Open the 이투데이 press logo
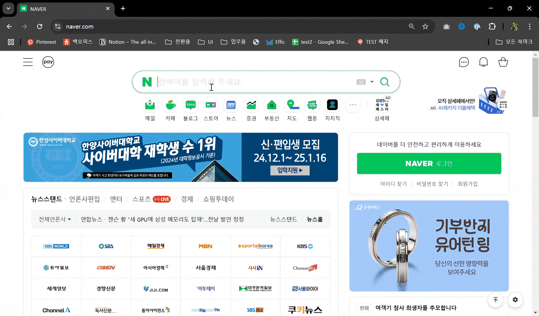The width and height of the screenshot is (539, 316). (x=205, y=289)
